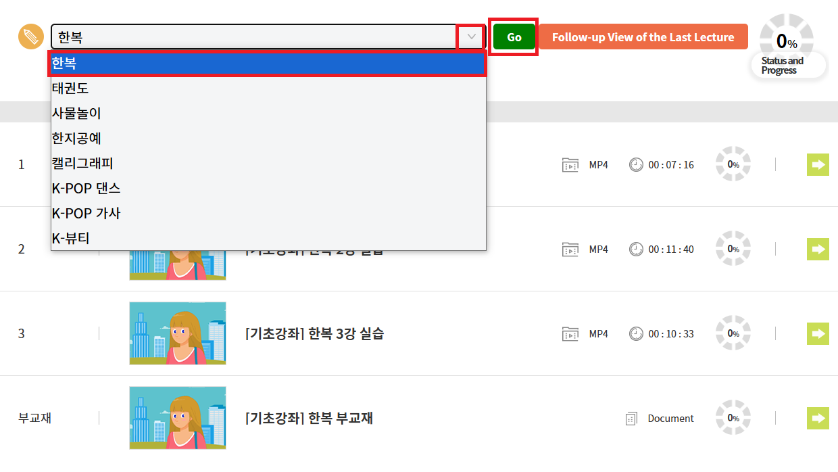Open 부교재 document with green arrow
838x472 pixels.
coord(818,418)
